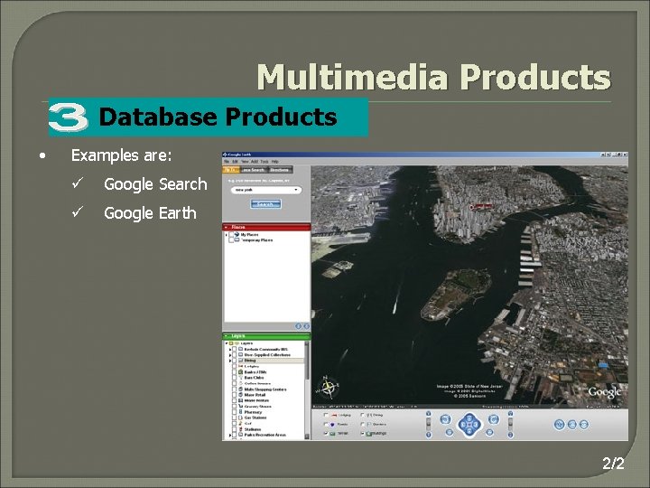650x488 pixels.
Task: Click the first of three round toolbar buttons
Action: tap(559, 425)
